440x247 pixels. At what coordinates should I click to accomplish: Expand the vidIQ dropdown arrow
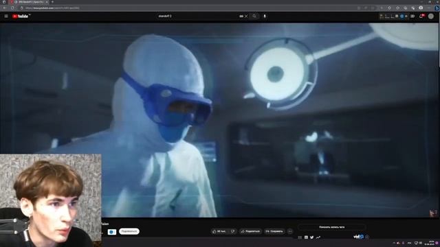[x=367, y=237]
